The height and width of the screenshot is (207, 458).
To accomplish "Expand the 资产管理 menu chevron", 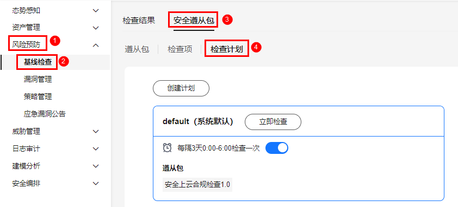I will (96, 28).
